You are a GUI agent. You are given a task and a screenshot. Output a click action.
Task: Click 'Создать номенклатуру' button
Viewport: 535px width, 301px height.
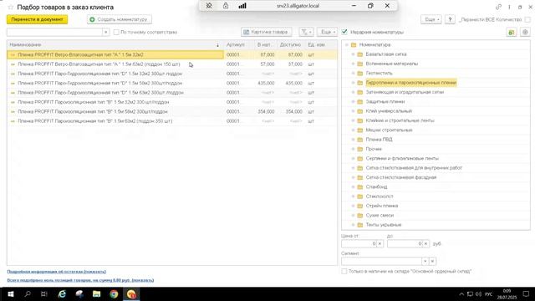tap(120, 19)
